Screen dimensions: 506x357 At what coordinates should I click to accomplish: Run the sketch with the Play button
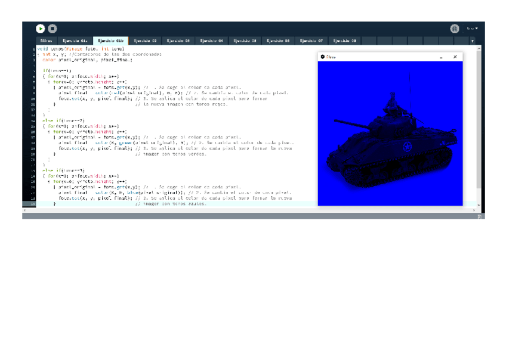tap(40, 28)
